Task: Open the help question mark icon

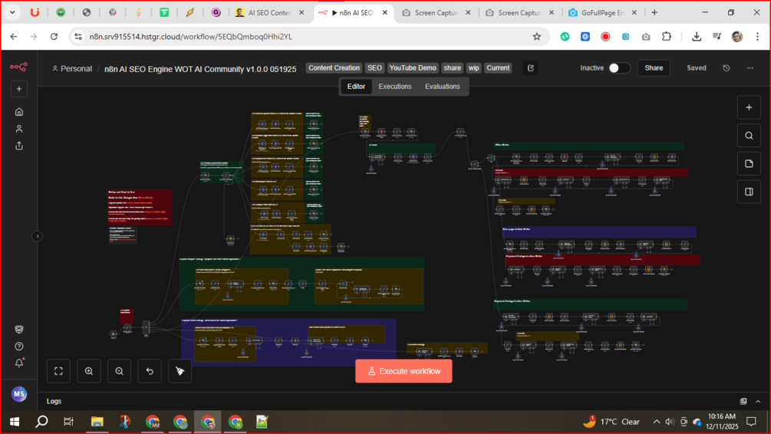Action: (18, 347)
